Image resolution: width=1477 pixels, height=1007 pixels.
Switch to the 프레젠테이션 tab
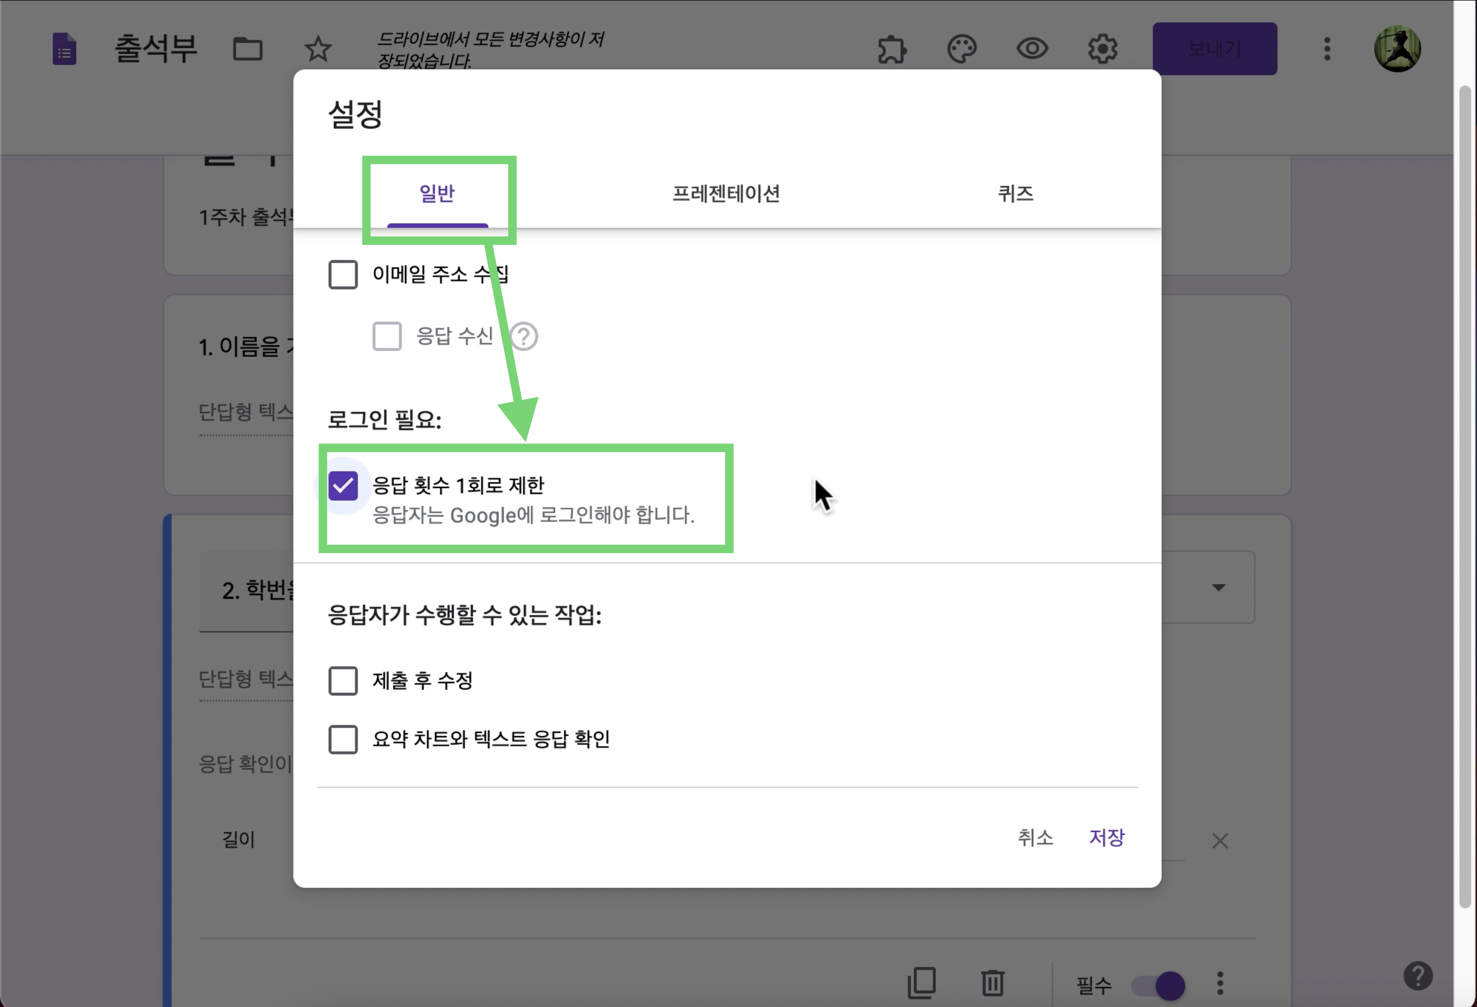click(x=726, y=193)
